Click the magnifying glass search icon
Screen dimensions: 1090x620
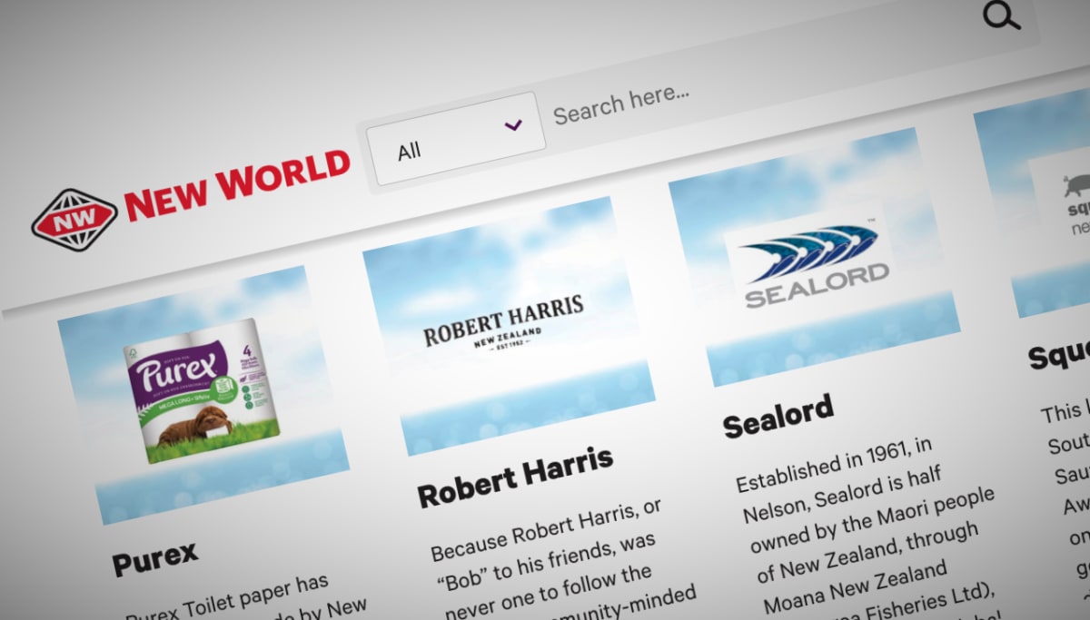point(1002,15)
